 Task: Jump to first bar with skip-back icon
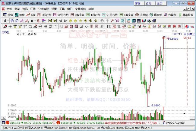50,21
